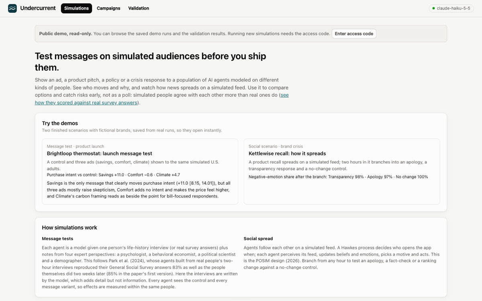The height and width of the screenshot is (301, 482).
Task: Go to the Validation tab
Action: tap(139, 8)
